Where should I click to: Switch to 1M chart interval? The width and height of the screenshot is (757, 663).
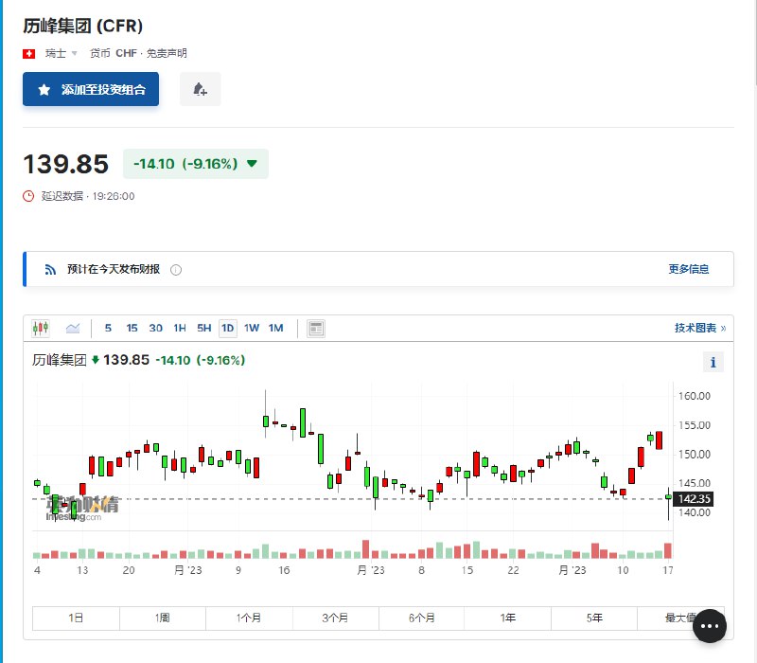pyautogui.click(x=275, y=328)
